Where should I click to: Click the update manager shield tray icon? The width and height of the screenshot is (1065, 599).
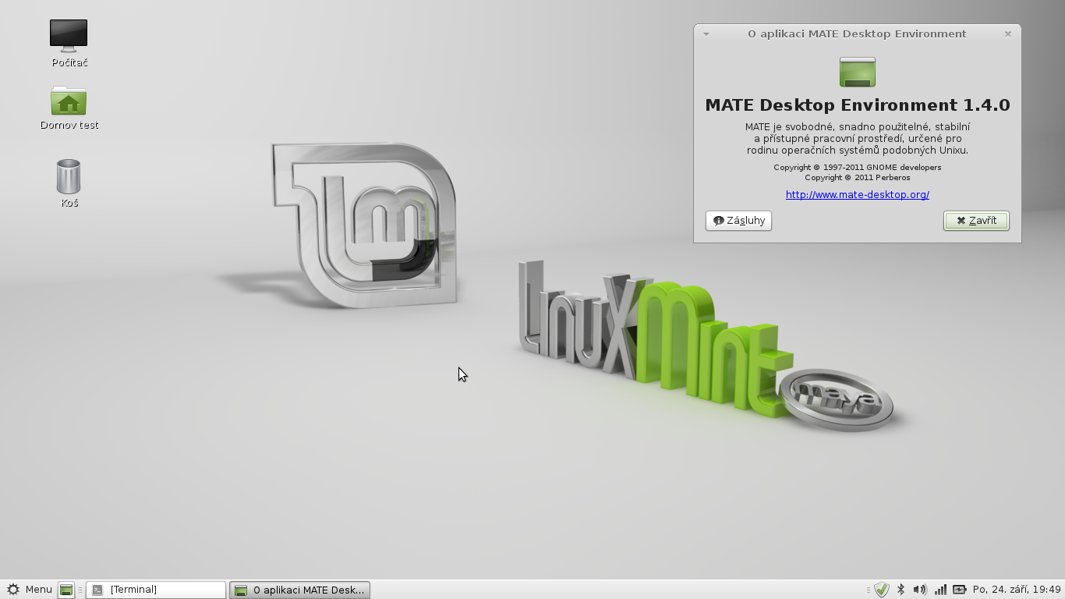(x=882, y=590)
